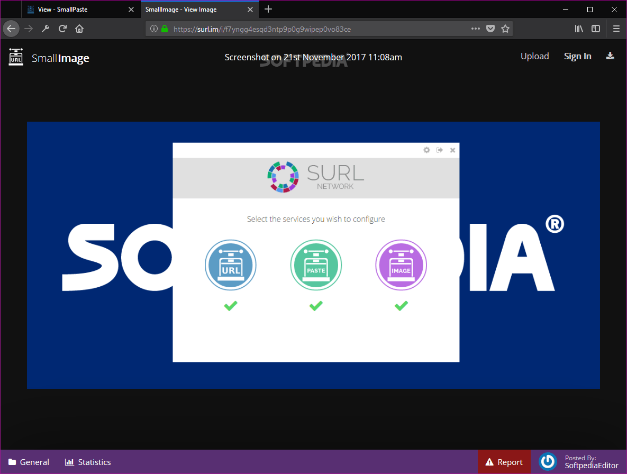
Task: Save page to Pocket
Action: pos(490,29)
